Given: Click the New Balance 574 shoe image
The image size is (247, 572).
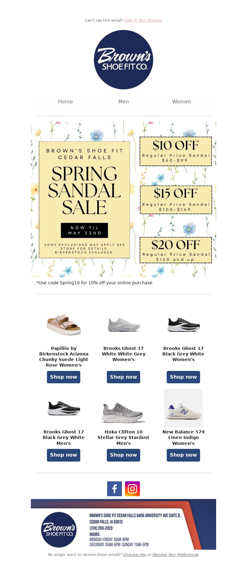Looking at the screenshot, I should coord(183,408).
